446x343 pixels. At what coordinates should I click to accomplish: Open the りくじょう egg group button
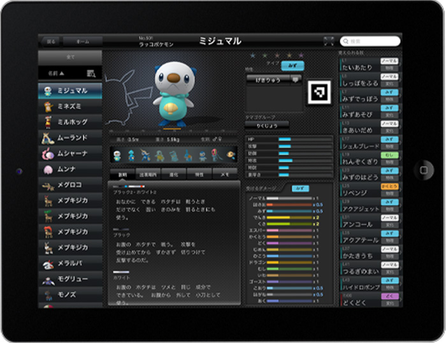pyautogui.click(x=267, y=126)
